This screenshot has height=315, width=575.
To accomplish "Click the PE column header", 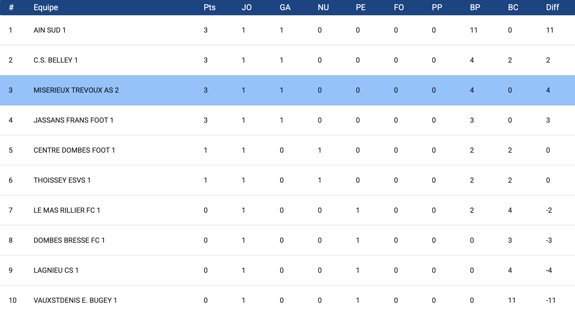I will pyautogui.click(x=361, y=7).
